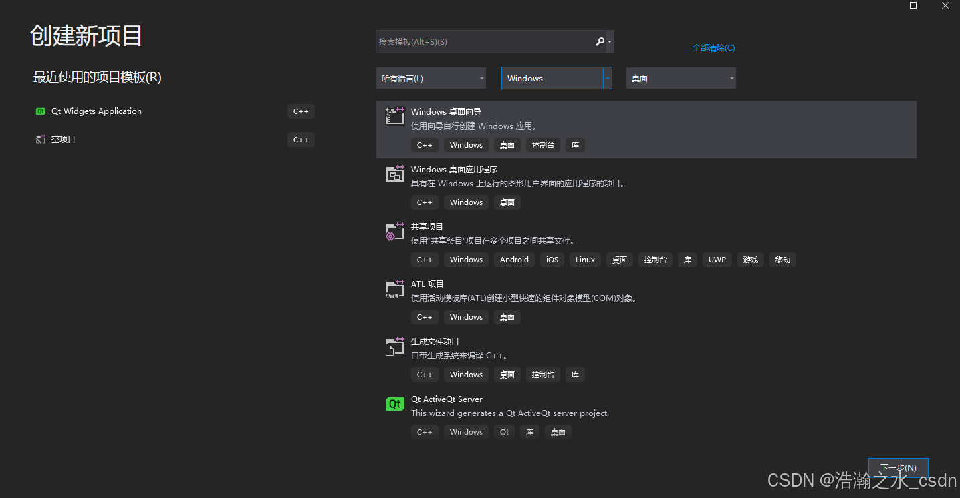Click the search magnifier icon
Screen dimensions: 960x498
600,41
